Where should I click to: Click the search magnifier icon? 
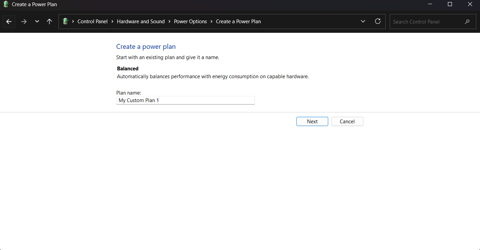click(x=467, y=22)
